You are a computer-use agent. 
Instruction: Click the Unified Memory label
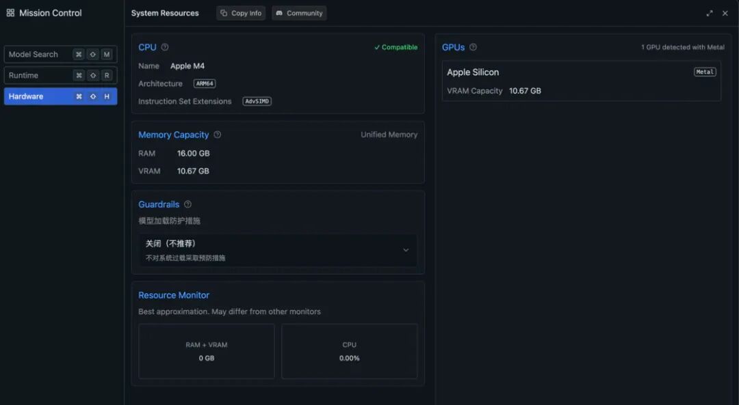[x=389, y=135]
